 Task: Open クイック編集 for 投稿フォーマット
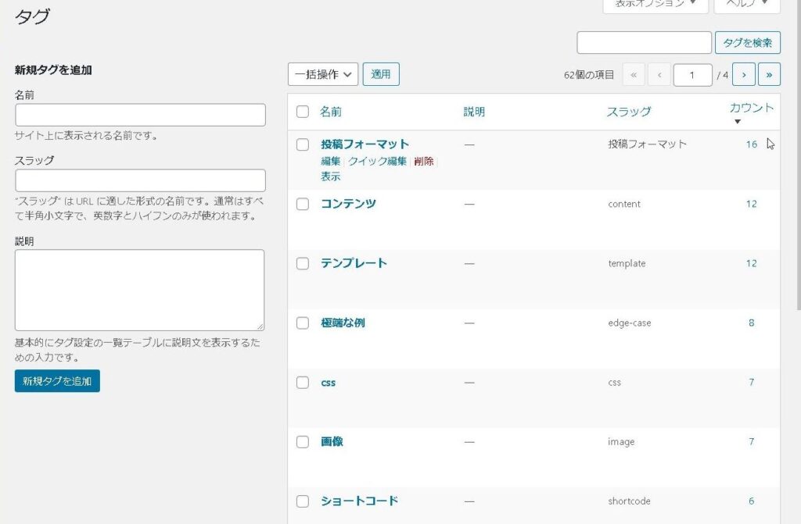(x=377, y=161)
